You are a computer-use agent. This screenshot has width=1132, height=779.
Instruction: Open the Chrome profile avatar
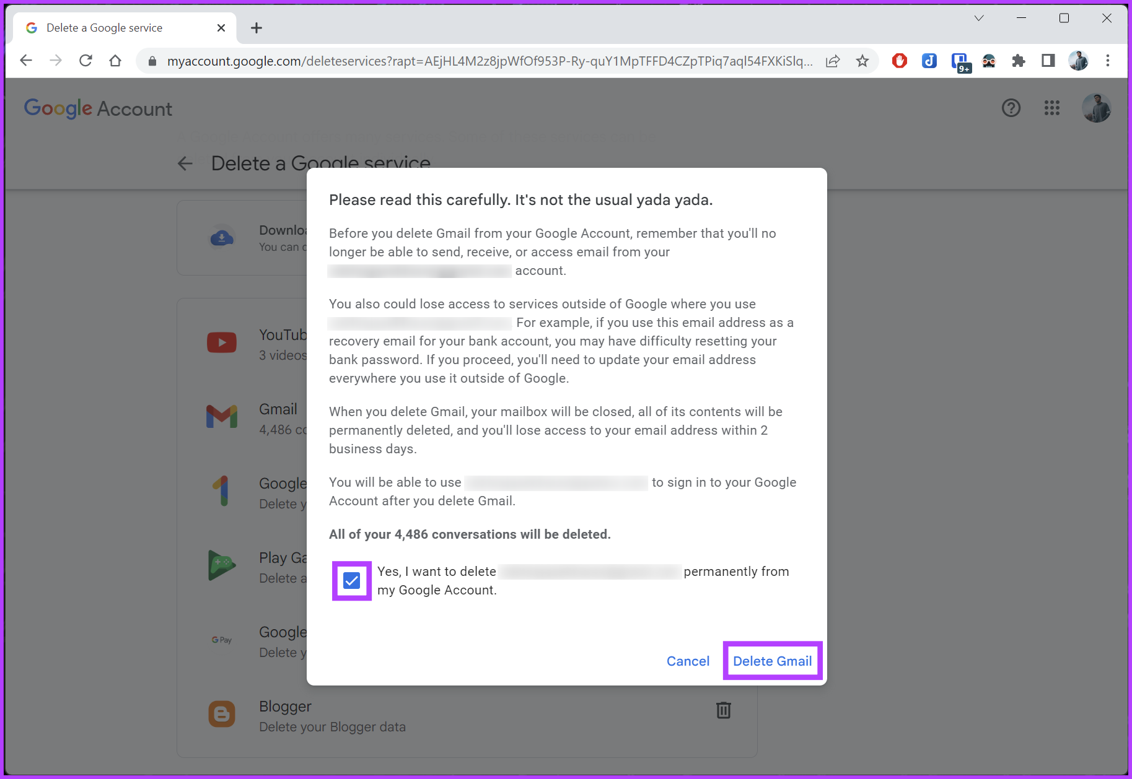(x=1078, y=61)
